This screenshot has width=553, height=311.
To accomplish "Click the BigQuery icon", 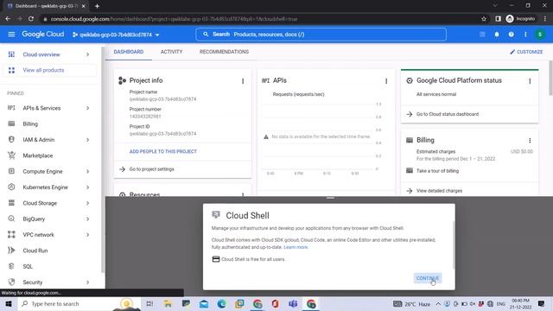I will (x=11, y=219).
